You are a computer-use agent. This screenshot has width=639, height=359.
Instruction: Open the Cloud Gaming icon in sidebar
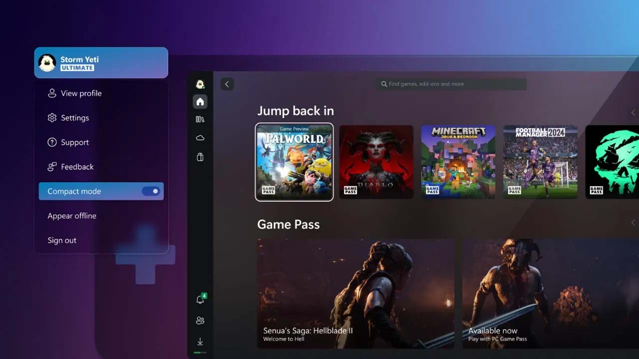(200, 138)
